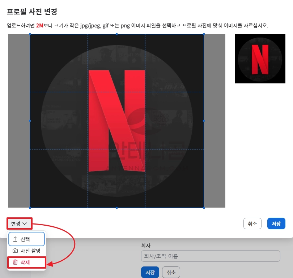Click the trash can icon beside 삭제
The image size is (293, 278).
(15, 262)
